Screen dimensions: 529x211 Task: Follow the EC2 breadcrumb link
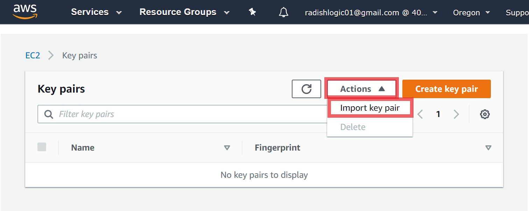[33, 55]
